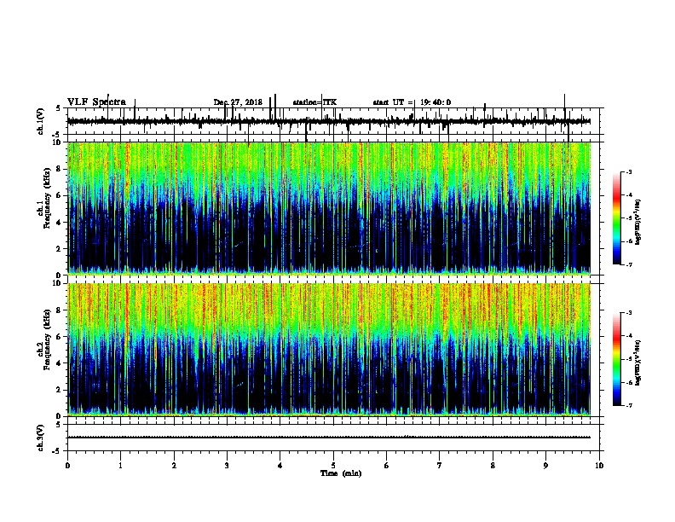This screenshot has width=675, height=522.
Task: Click time axis tick label "2"
Action: pyautogui.click(x=174, y=466)
